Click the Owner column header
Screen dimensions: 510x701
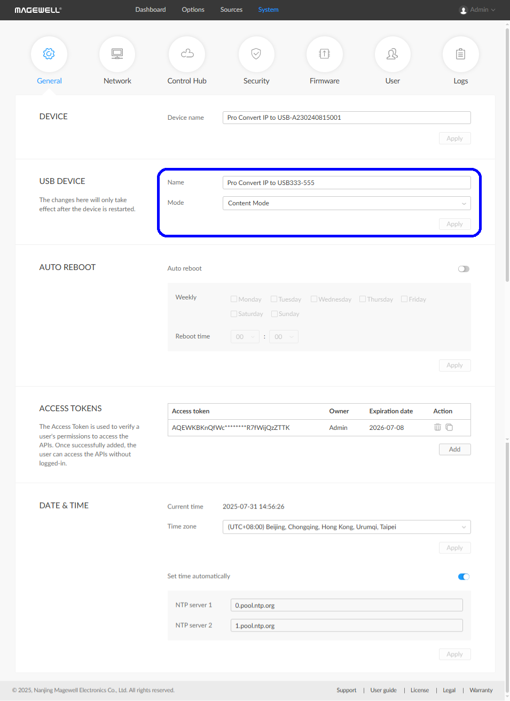click(339, 411)
